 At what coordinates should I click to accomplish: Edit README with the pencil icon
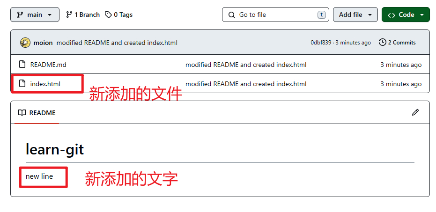point(415,112)
